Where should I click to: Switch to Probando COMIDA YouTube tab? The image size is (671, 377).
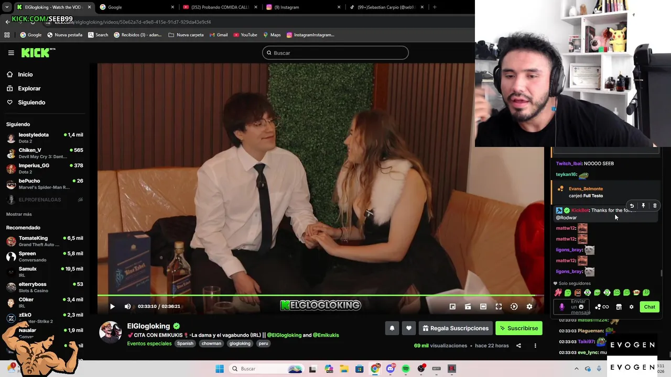coord(220,7)
